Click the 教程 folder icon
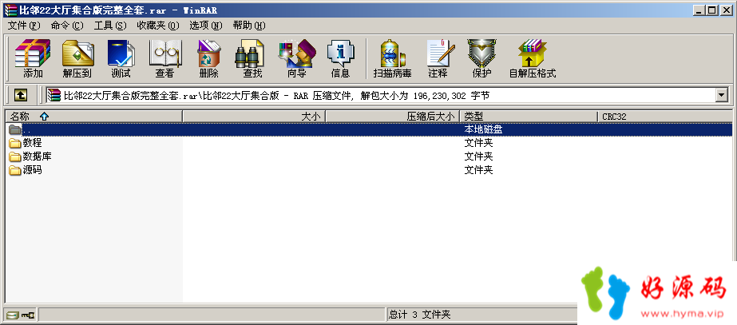The height and width of the screenshot is (325, 737). [x=15, y=143]
